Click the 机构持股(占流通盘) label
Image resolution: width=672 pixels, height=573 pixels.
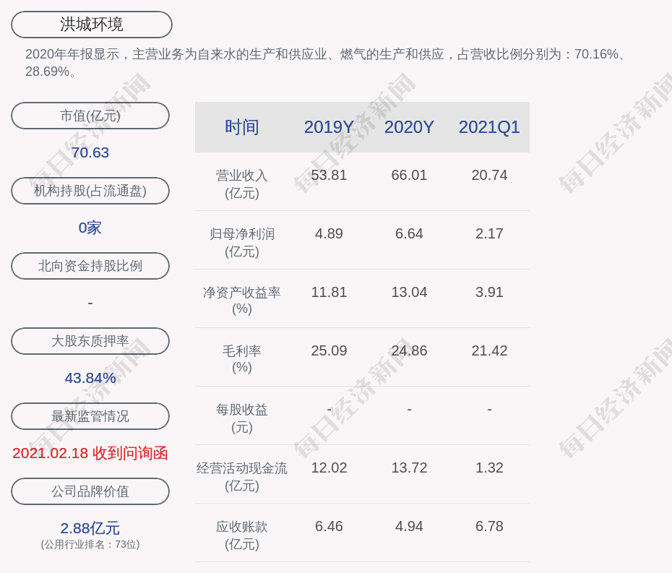click(90, 191)
